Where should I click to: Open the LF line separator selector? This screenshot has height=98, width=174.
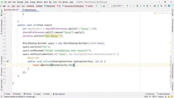(x=150, y=97)
